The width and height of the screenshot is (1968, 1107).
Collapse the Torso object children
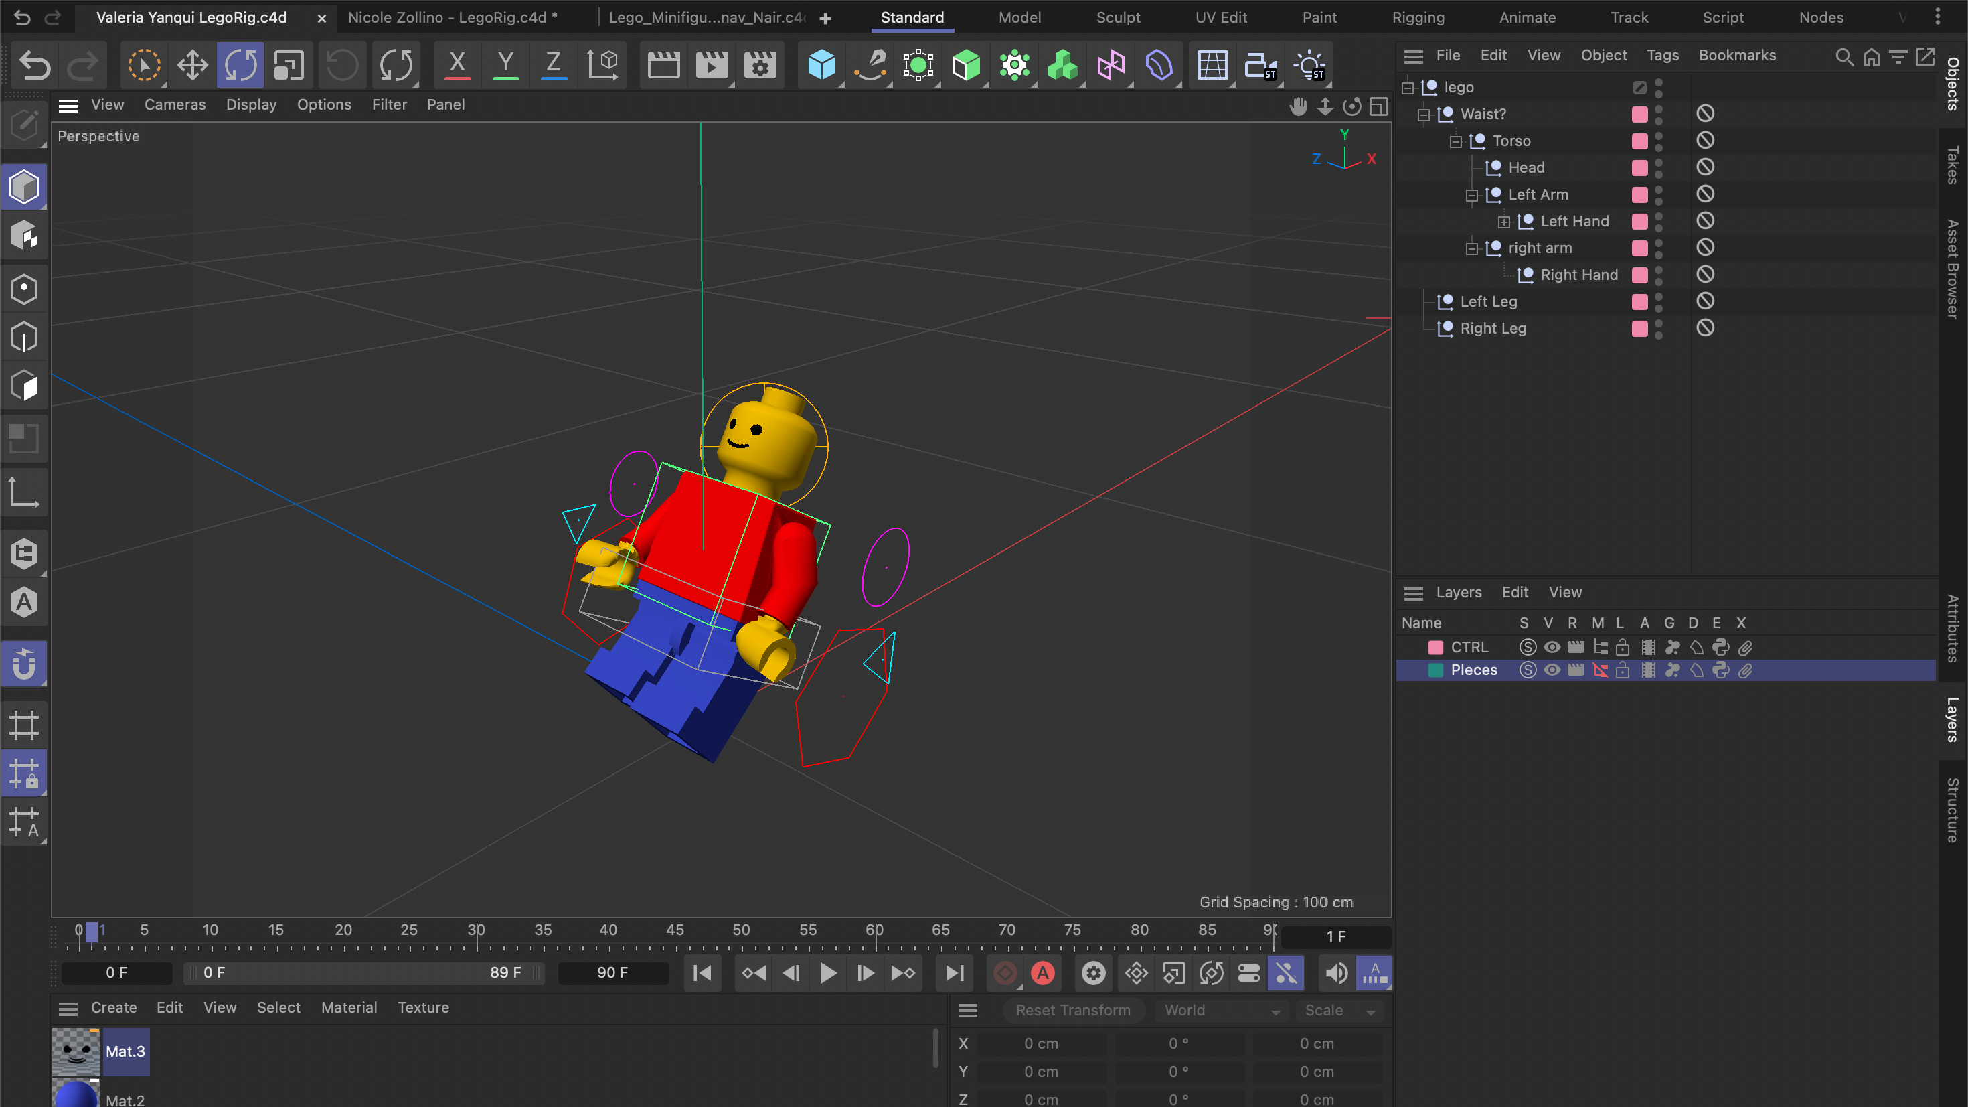pyautogui.click(x=1455, y=141)
